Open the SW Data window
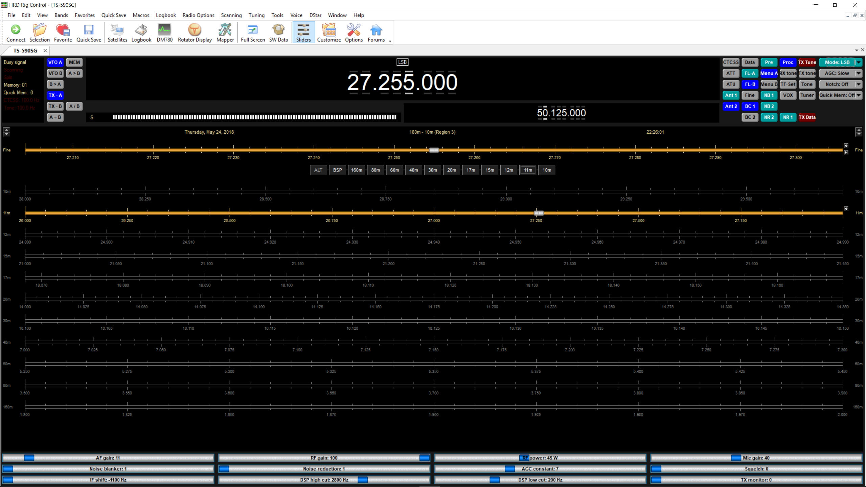The width and height of the screenshot is (866, 487). (278, 32)
